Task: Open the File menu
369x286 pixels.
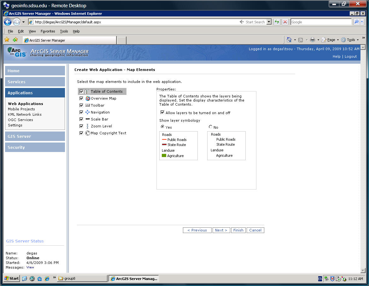Action: tap(10, 31)
